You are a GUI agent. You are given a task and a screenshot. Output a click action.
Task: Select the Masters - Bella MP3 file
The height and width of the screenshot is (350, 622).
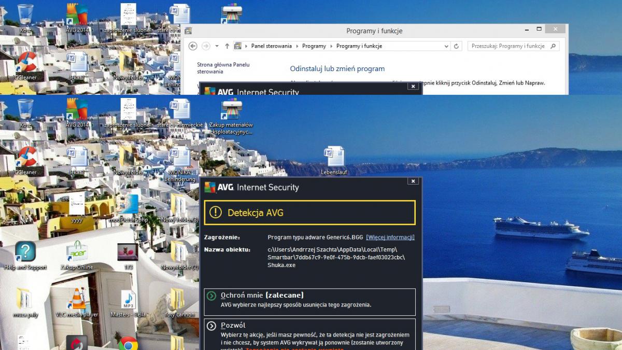[x=128, y=303]
